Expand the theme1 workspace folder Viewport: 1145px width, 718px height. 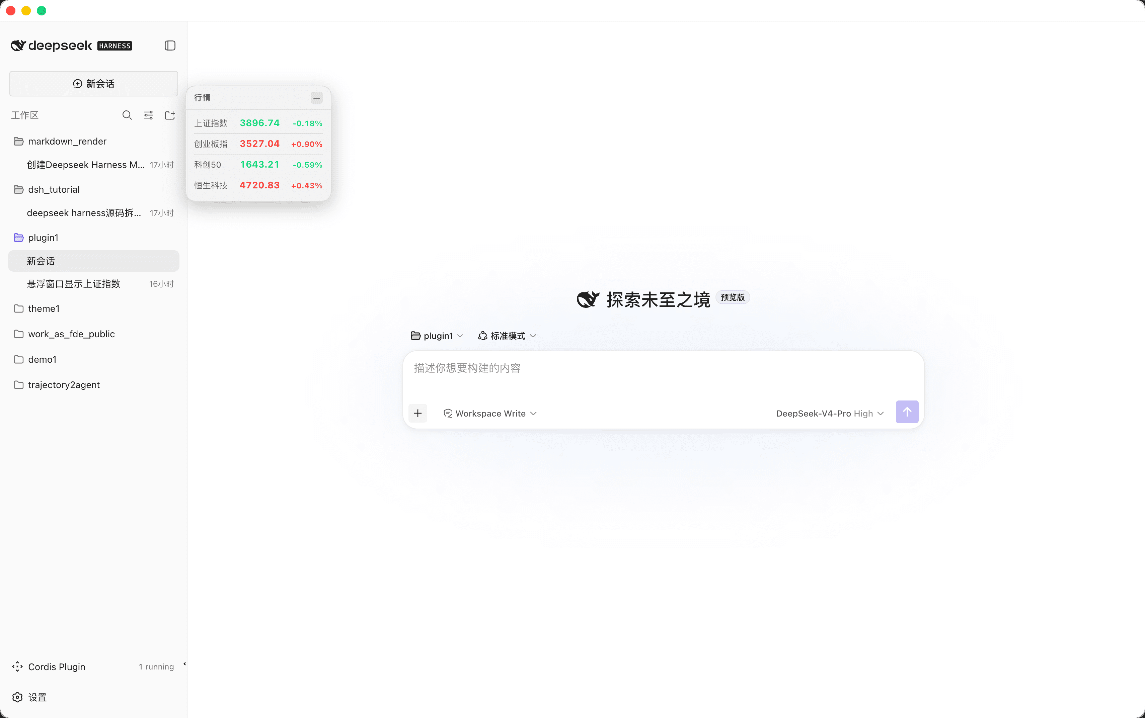[x=94, y=309]
